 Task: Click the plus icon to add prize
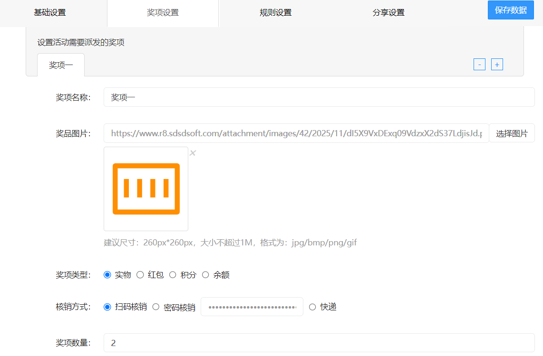497,65
